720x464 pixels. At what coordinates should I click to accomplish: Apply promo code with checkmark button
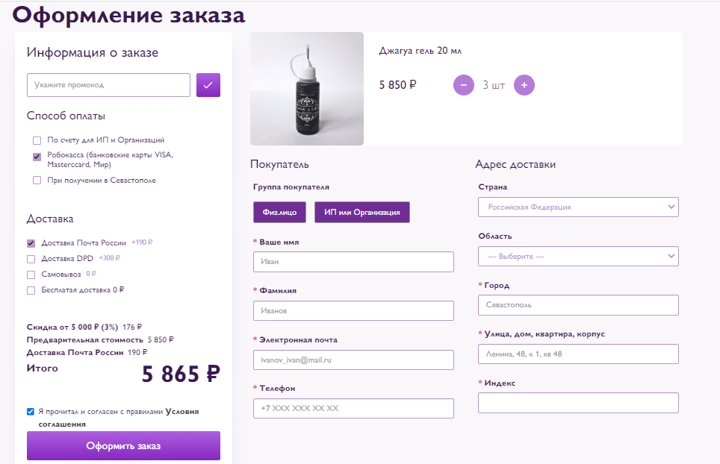[x=208, y=85]
